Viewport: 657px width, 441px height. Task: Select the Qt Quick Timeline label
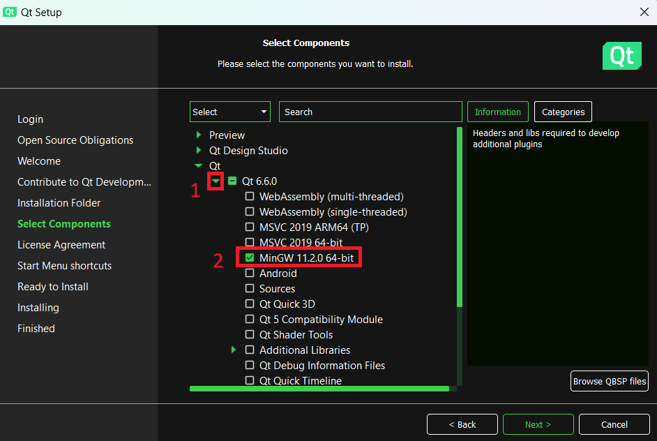301,380
